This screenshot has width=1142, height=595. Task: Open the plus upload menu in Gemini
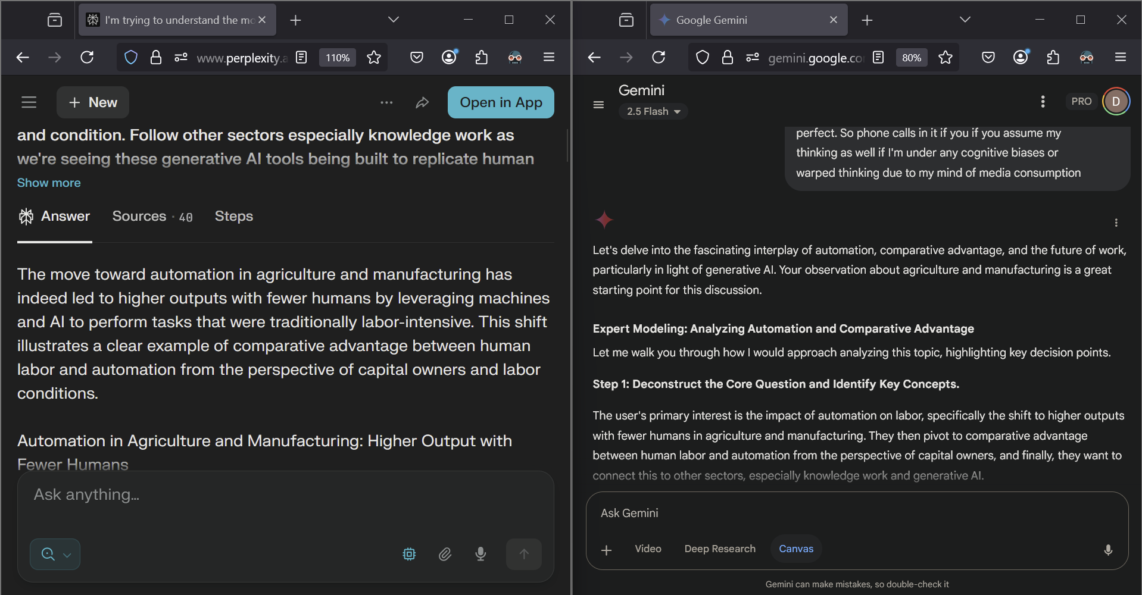click(x=606, y=550)
